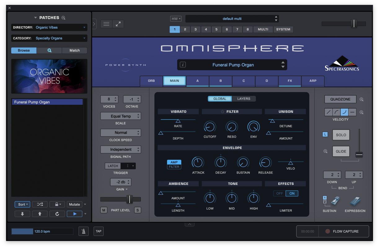Expand the bottom panel chevron
The image size is (379, 248).
tap(190, 224)
